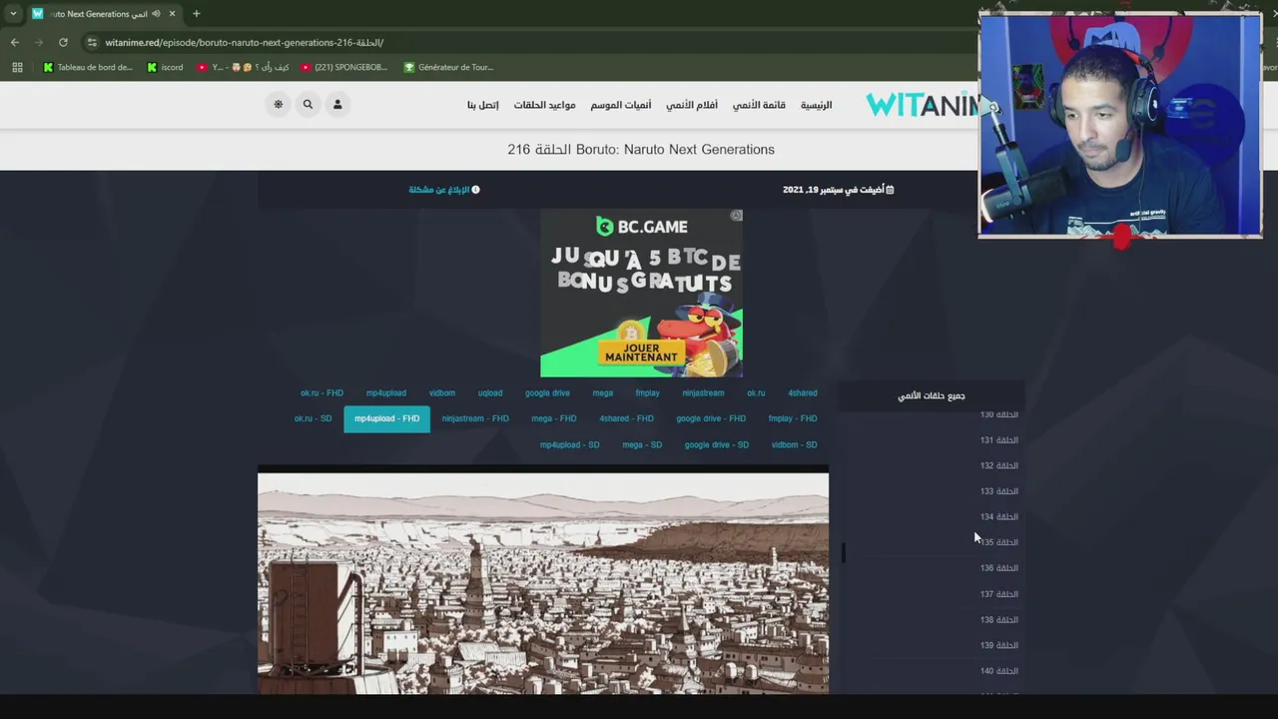Open the Arabic-titled YouTube bookmark
This screenshot has width=1278, height=719.
click(x=243, y=67)
